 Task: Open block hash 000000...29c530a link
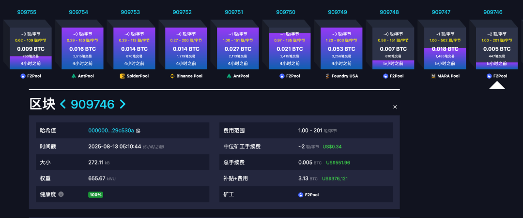(x=111, y=131)
